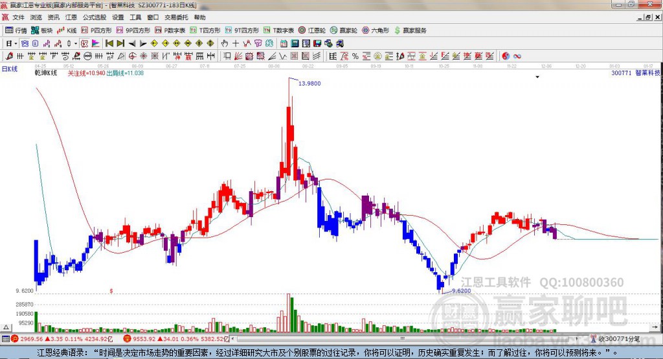Click Shanghai index 2969.56 status entry
Viewport: 663px width, 359px height.
[62, 339]
